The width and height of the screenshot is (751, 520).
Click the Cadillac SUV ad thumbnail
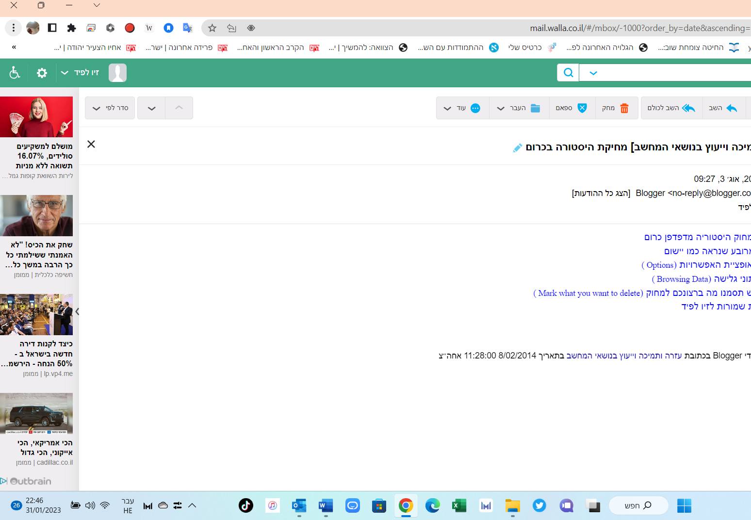(x=36, y=413)
